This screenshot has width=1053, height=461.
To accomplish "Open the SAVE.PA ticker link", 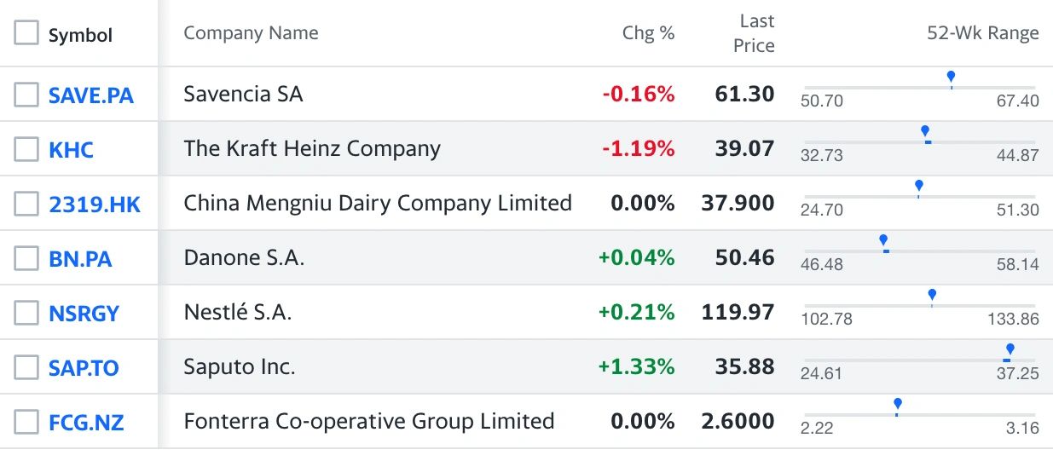I will coord(91,95).
